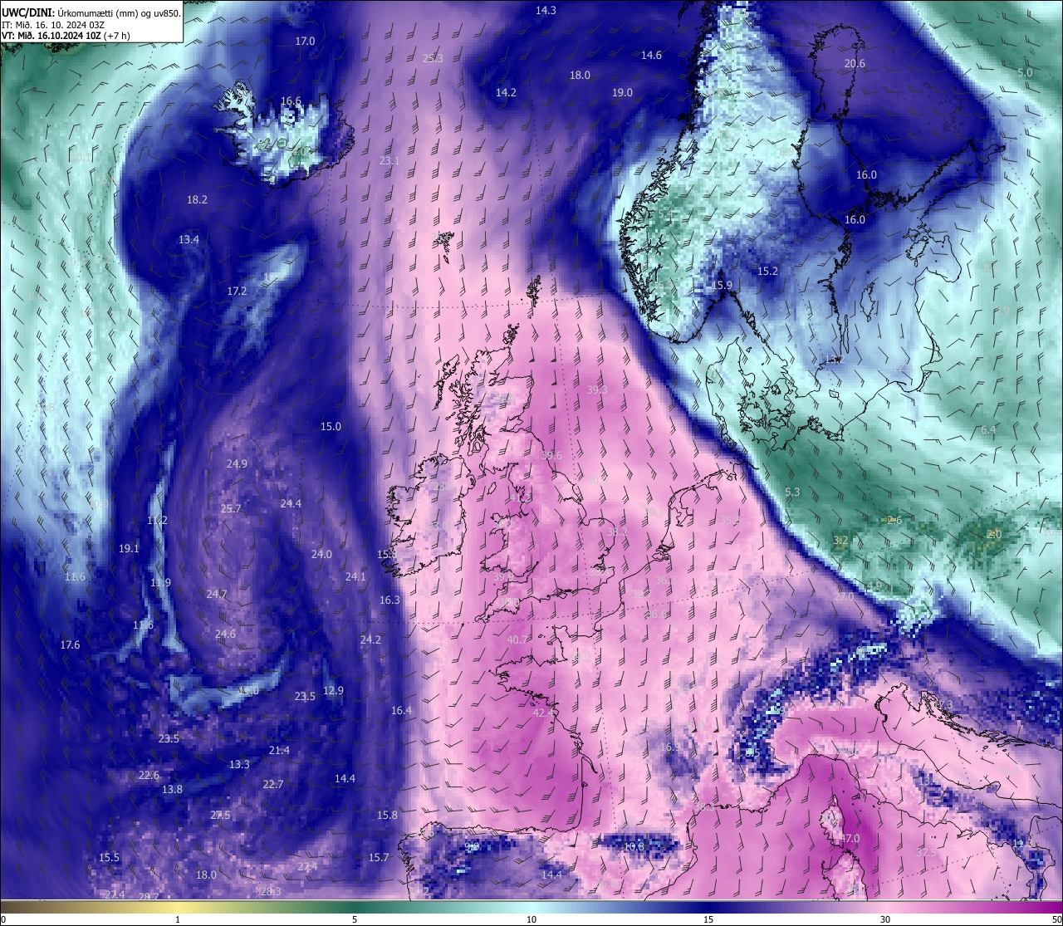
Task: Click the 17.0 value north of Iceland
Action: coord(305,41)
